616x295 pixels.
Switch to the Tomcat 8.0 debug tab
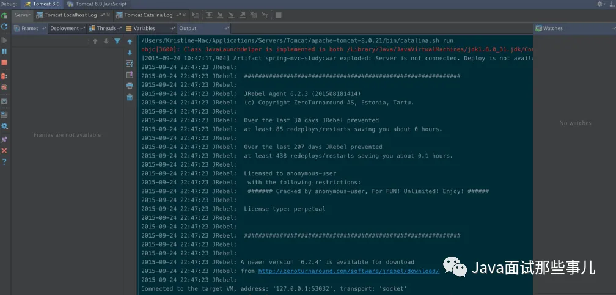pos(42,4)
